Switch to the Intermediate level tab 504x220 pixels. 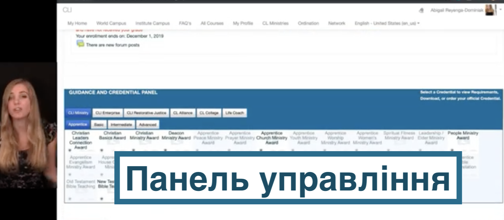coord(121,125)
